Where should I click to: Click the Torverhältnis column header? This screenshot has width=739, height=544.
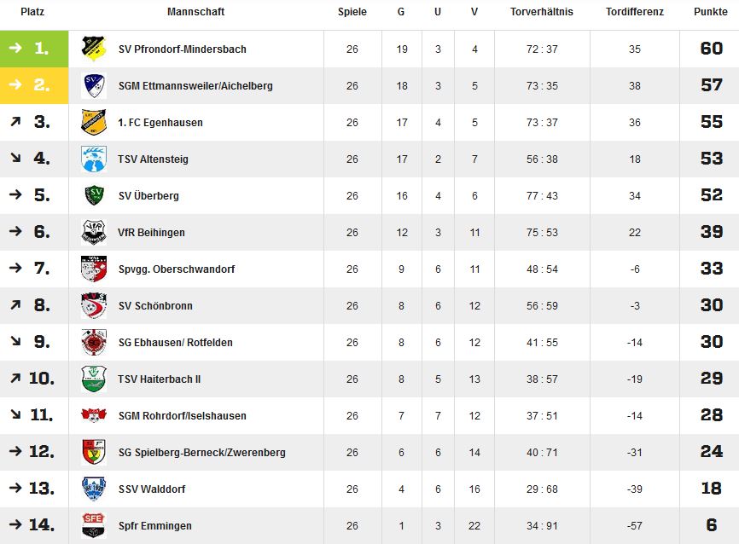coord(542,12)
